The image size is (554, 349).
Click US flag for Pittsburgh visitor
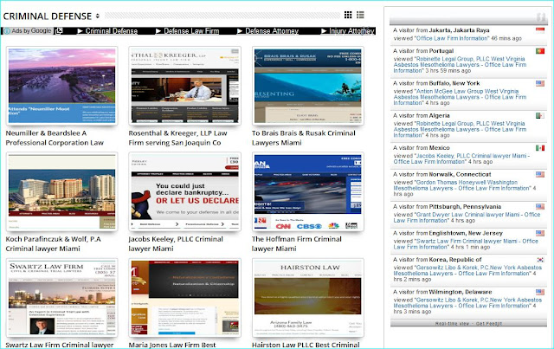[540, 206]
